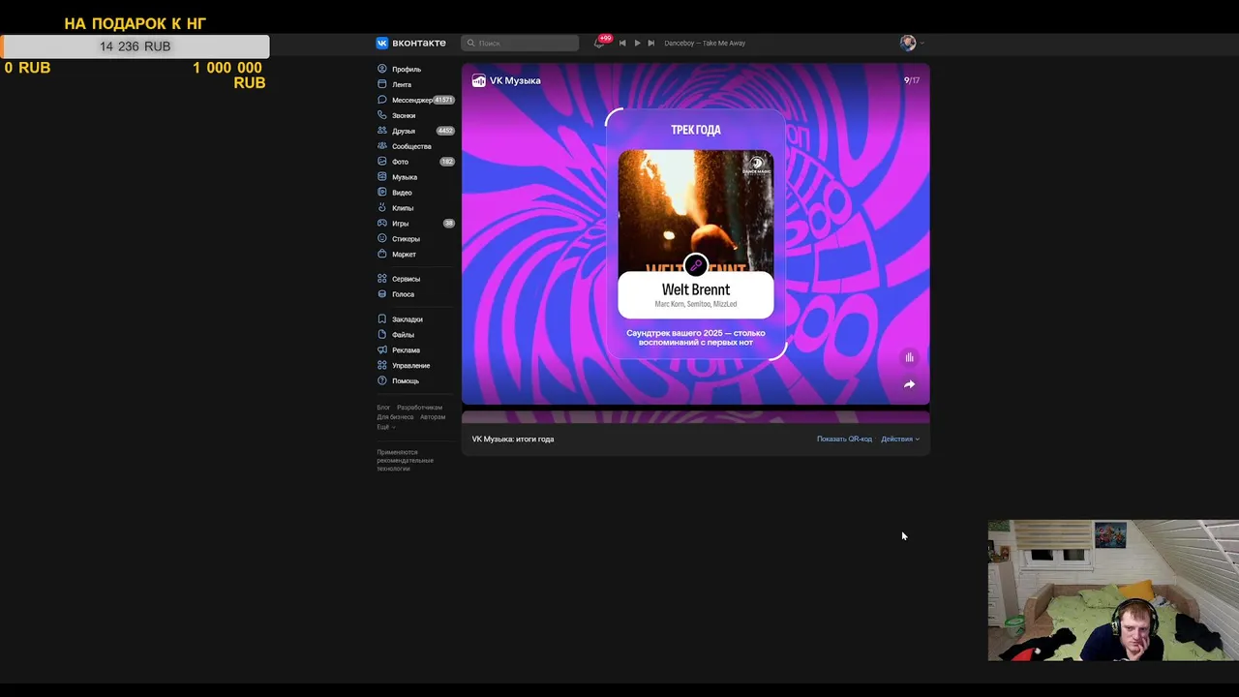Image resolution: width=1239 pixels, height=697 pixels.
Task: Open the profile avatar dropdown menu
Action: pyautogui.click(x=912, y=43)
